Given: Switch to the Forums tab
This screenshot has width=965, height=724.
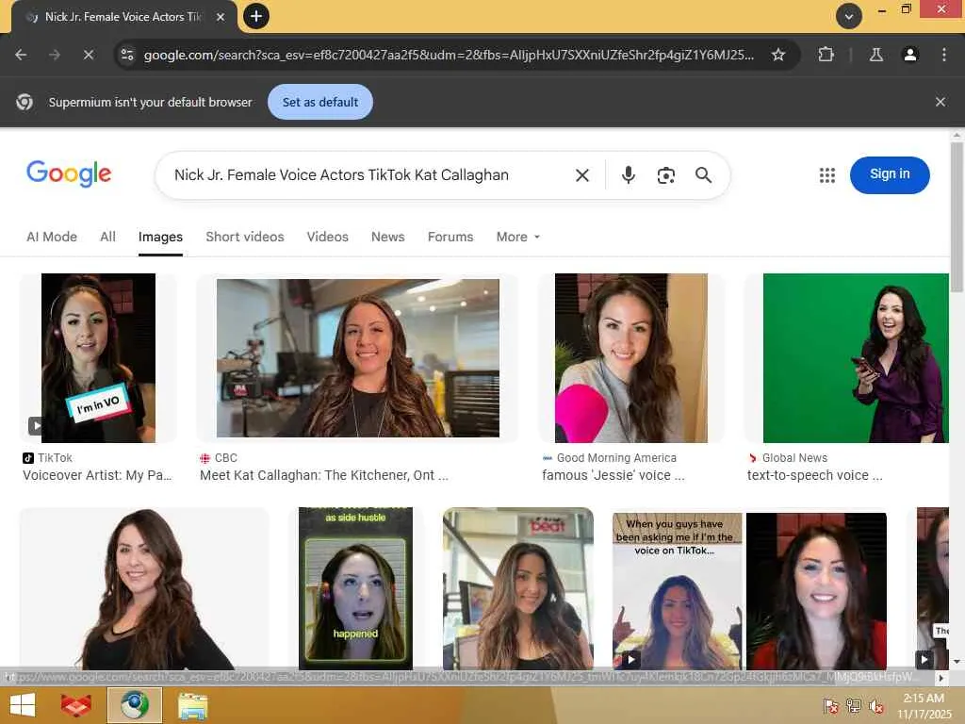Looking at the screenshot, I should coord(450,237).
